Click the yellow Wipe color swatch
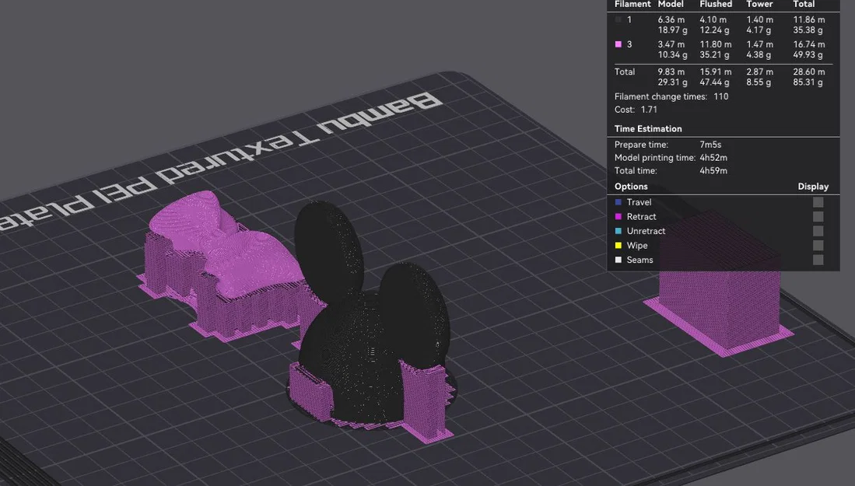 618,245
